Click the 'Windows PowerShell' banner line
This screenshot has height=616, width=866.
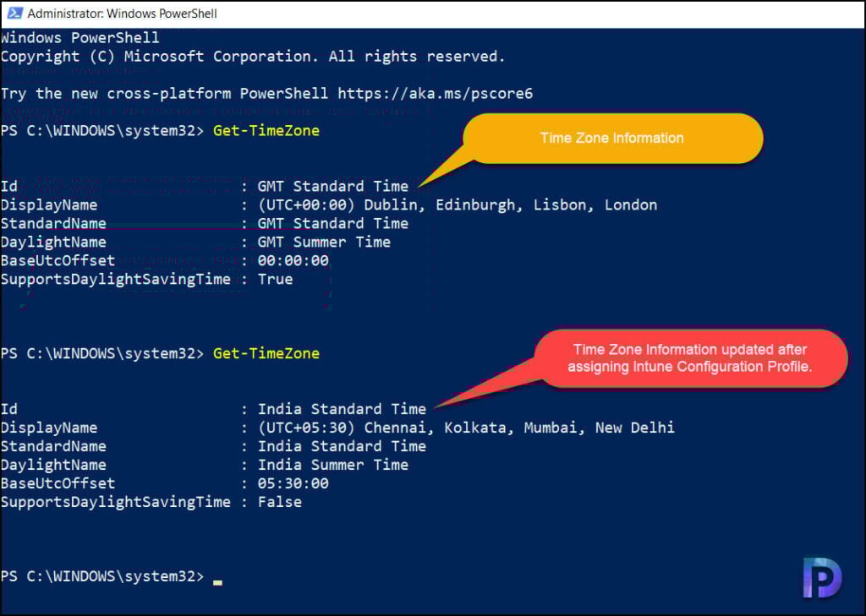pyautogui.click(x=80, y=37)
